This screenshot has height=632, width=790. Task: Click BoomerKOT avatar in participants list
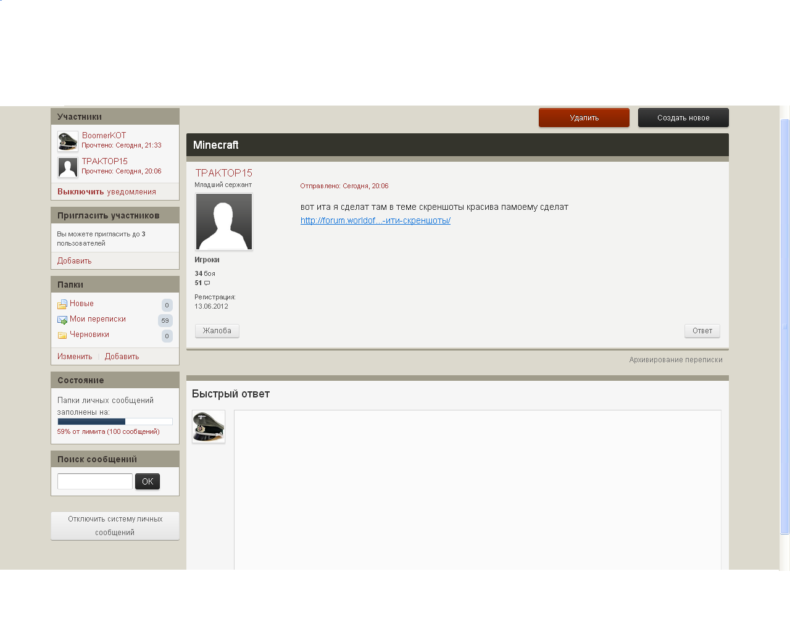point(68,141)
